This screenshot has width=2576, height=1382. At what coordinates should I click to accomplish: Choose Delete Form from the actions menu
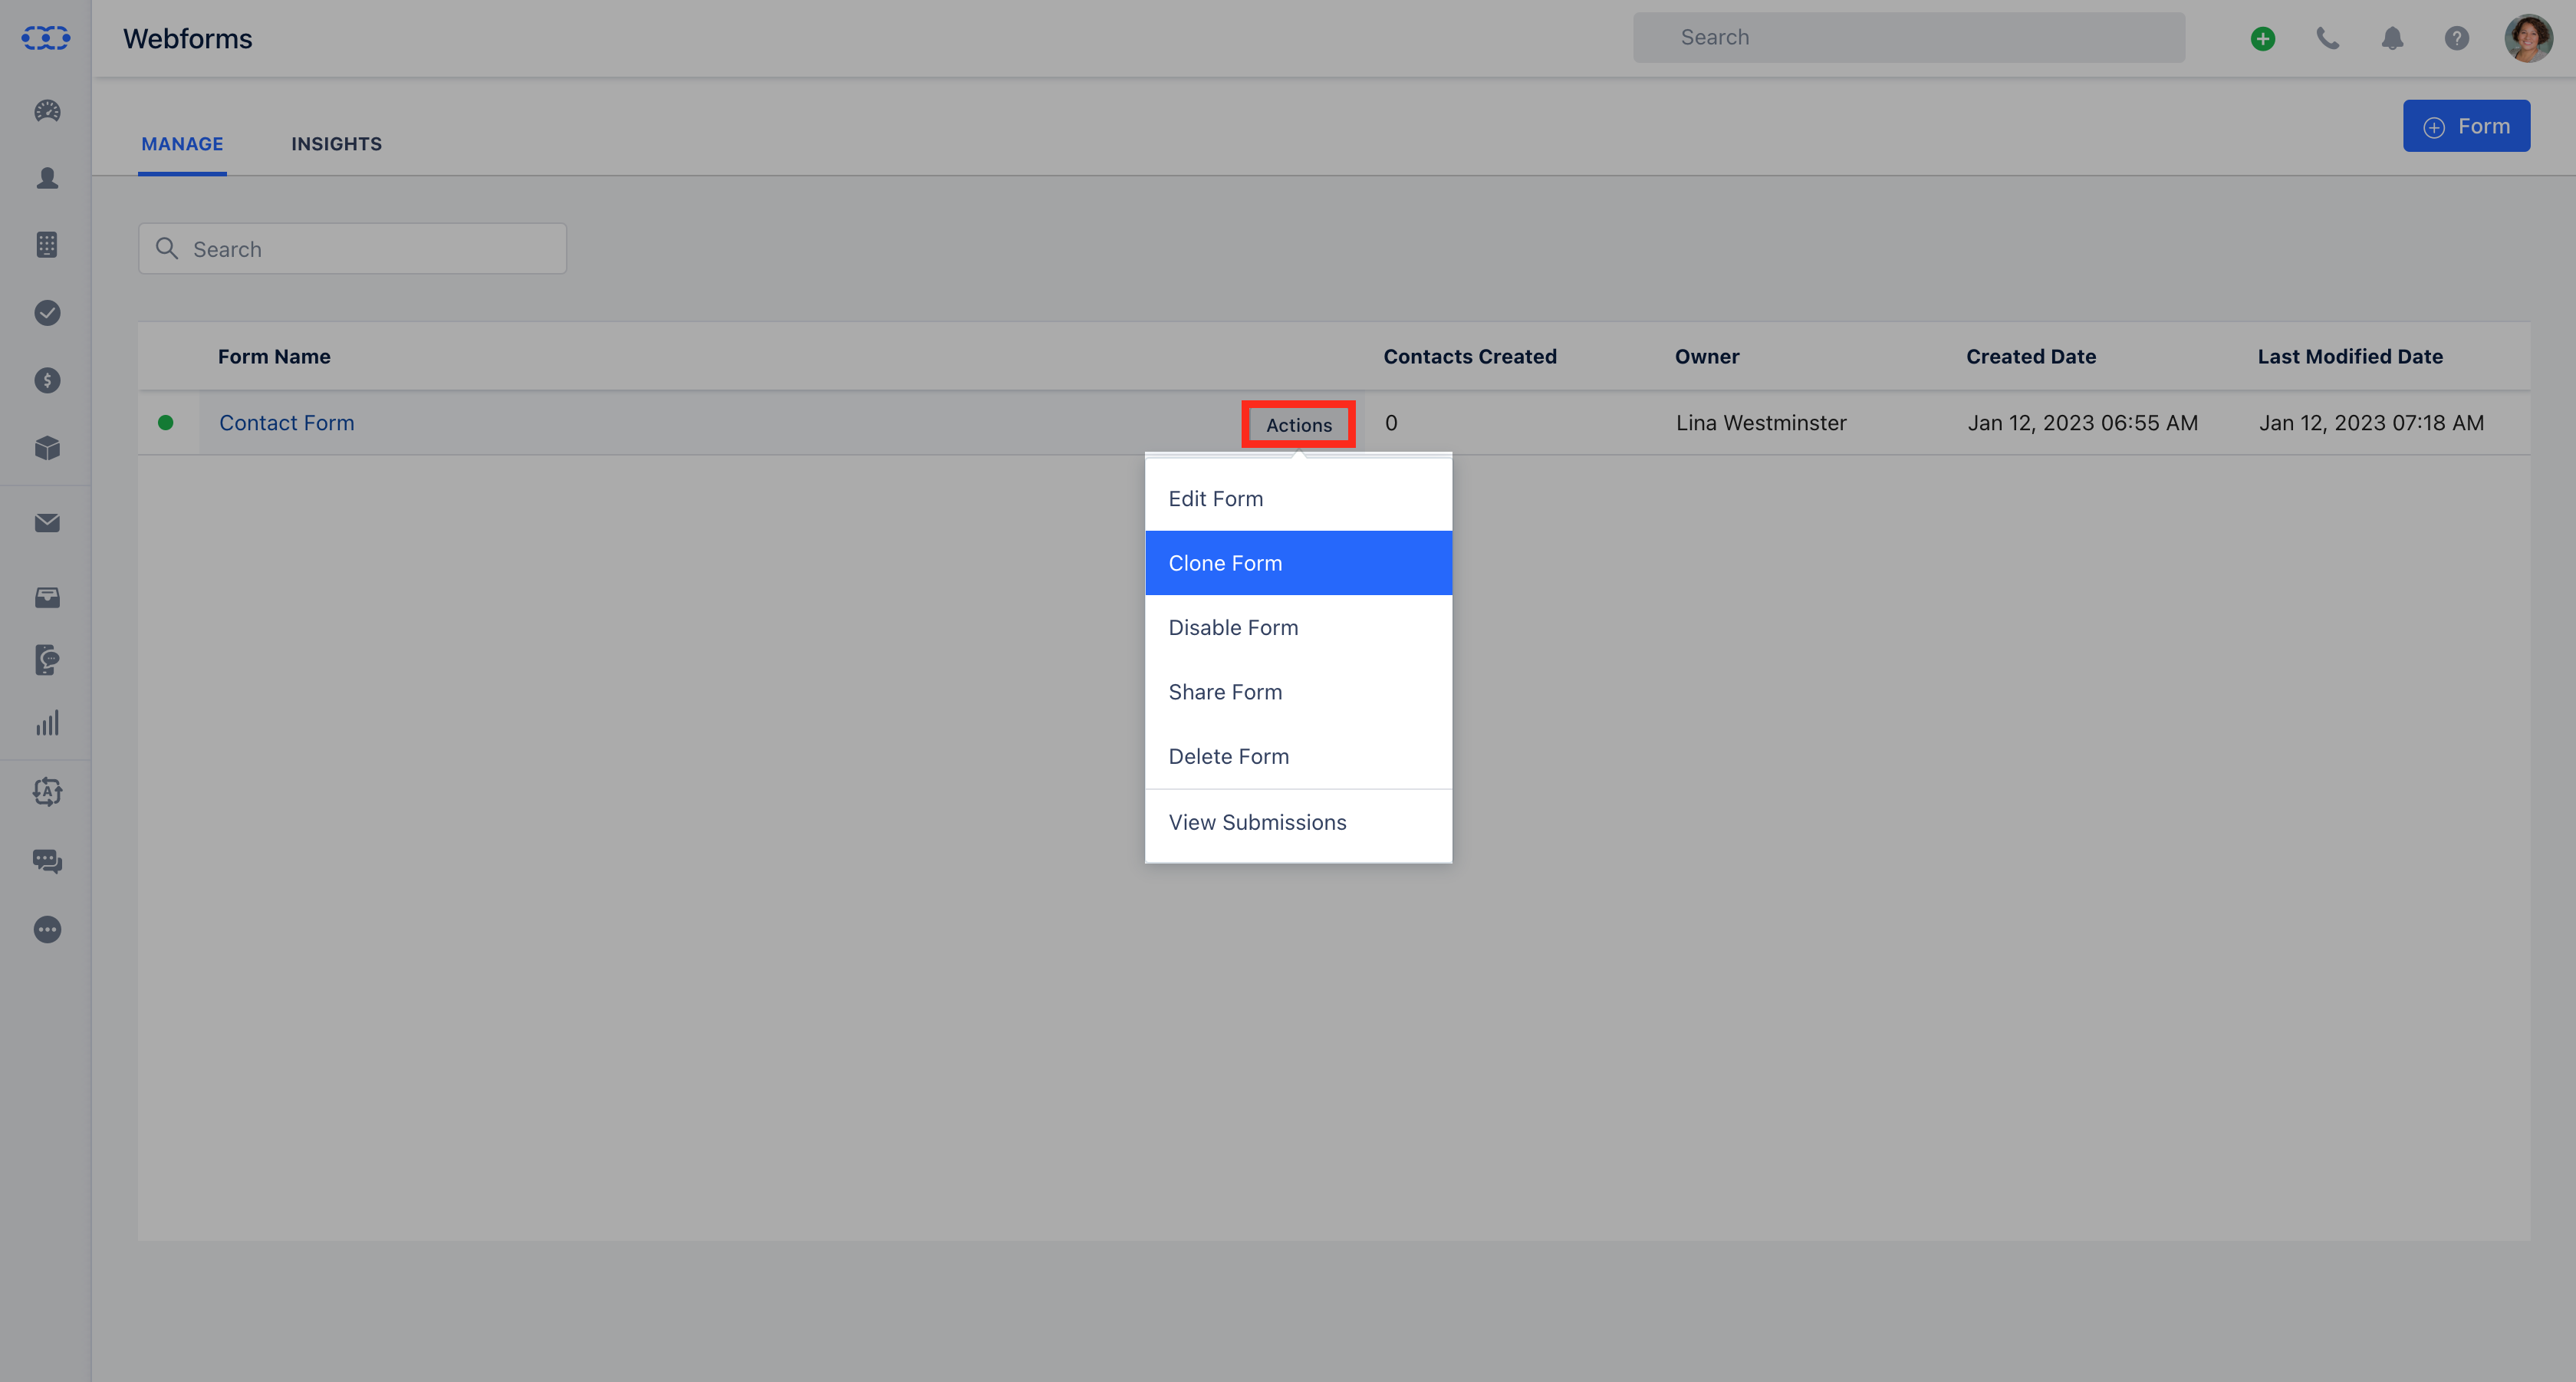(1298, 756)
